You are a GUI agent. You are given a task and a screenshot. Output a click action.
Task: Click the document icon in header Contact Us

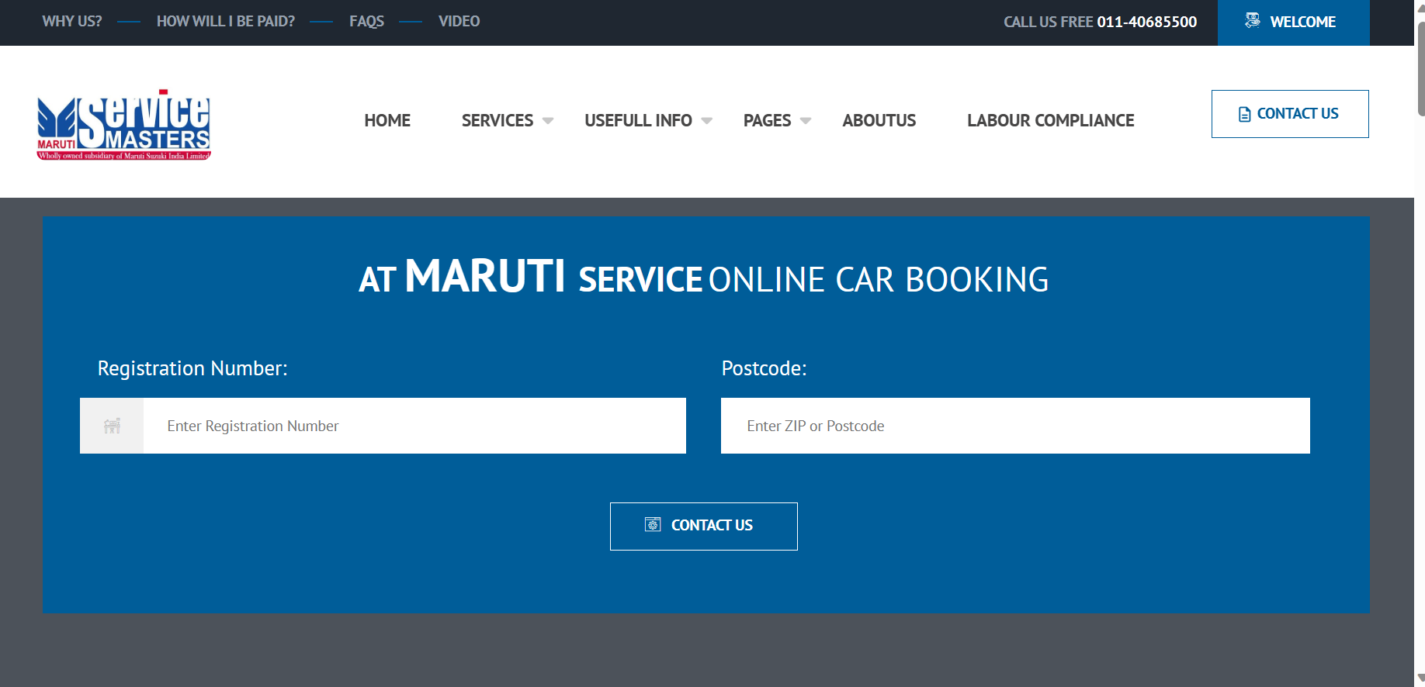coord(1244,114)
